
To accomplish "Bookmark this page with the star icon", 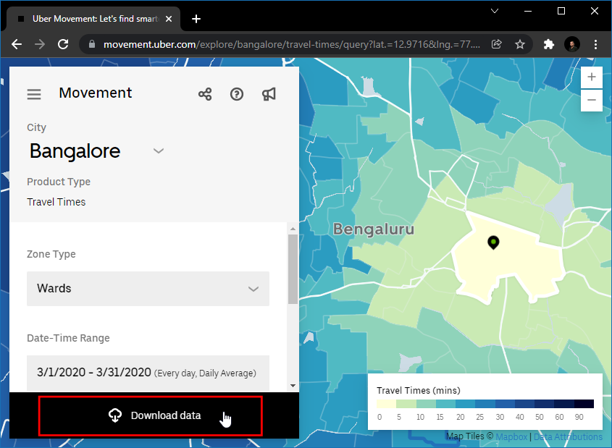I will point(520,44).
